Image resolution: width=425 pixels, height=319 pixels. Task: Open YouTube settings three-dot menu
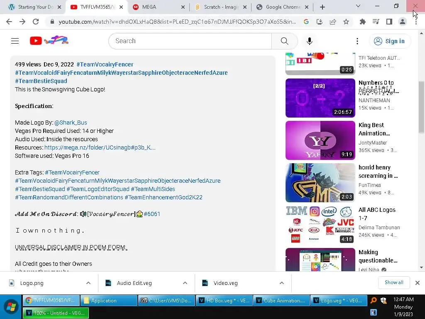coord(357,41)
